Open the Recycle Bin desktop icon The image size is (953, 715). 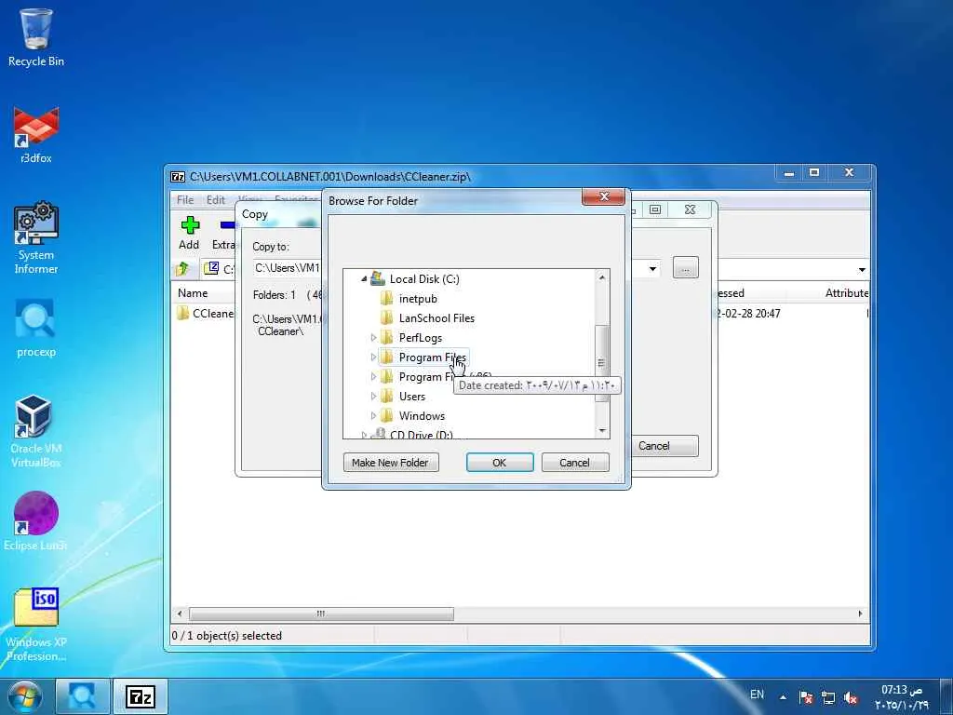pos(36,36)
